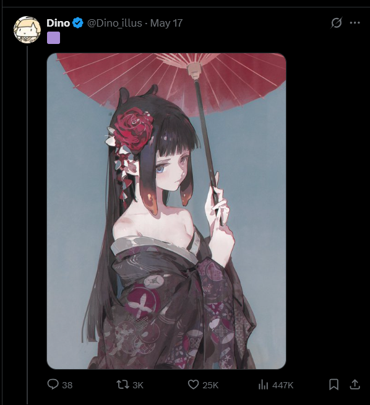This screenshot has width=370, height=405.
Task: Click the Dino display name
Action: [58, 24]
